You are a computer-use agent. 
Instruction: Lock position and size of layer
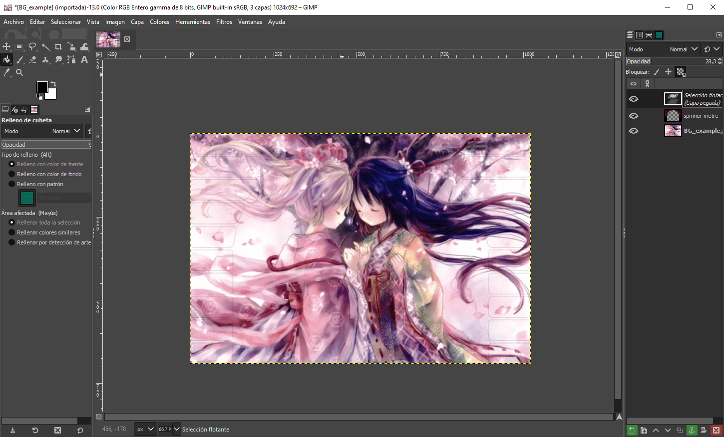(668, 72)
